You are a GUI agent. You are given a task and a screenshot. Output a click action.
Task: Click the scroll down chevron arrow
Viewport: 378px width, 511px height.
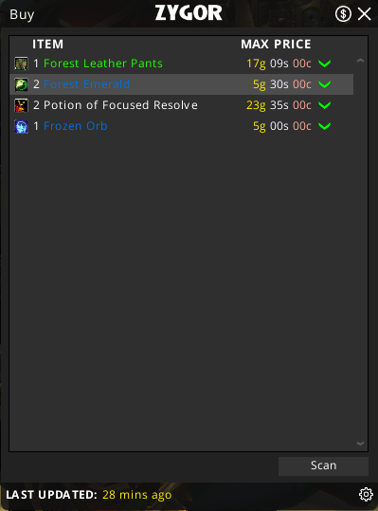point(360,444)
